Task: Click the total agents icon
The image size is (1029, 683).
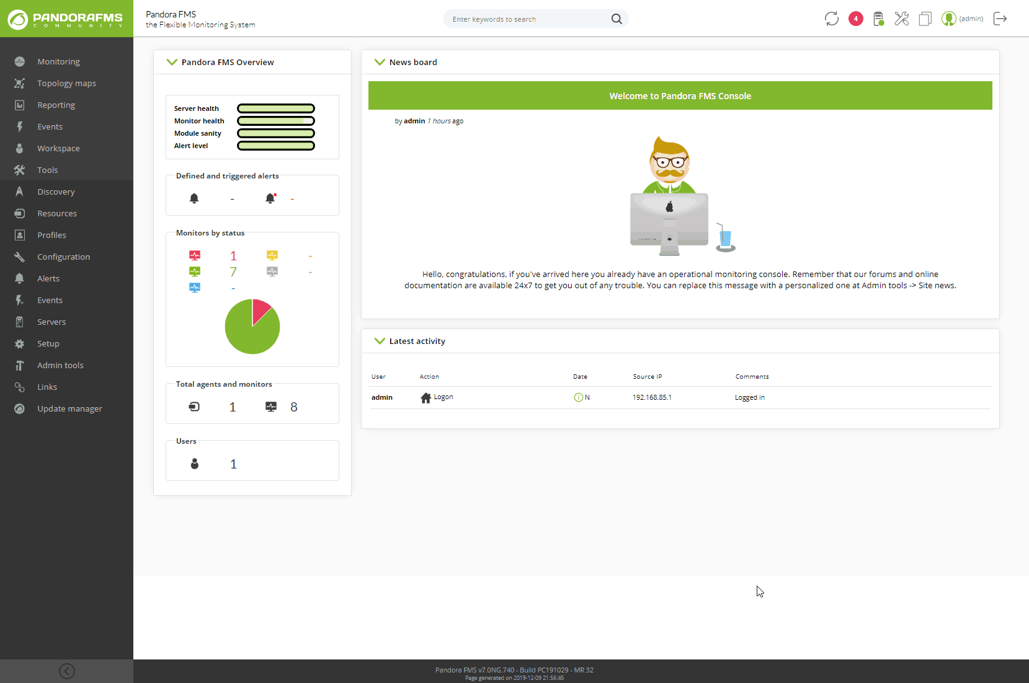Action: pyautogui.click(x=194, y=407)
